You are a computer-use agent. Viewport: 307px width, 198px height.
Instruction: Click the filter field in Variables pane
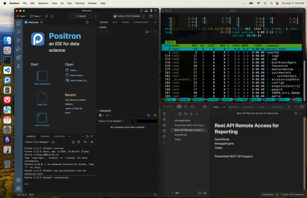[144, 121]
